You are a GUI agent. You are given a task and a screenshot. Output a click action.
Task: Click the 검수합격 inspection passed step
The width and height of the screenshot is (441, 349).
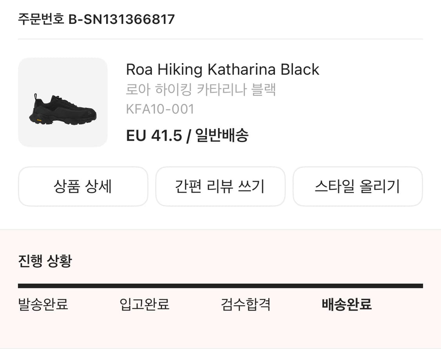245,304
